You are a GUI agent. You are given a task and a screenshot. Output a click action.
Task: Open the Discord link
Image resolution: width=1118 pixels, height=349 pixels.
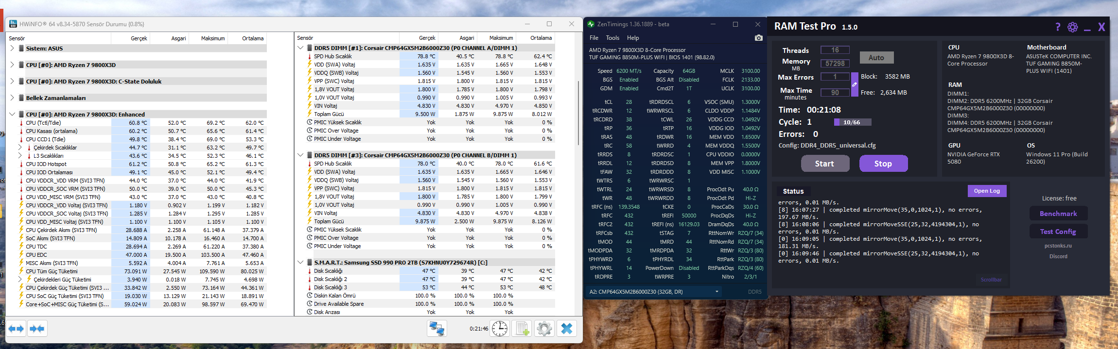[1058, 256]
